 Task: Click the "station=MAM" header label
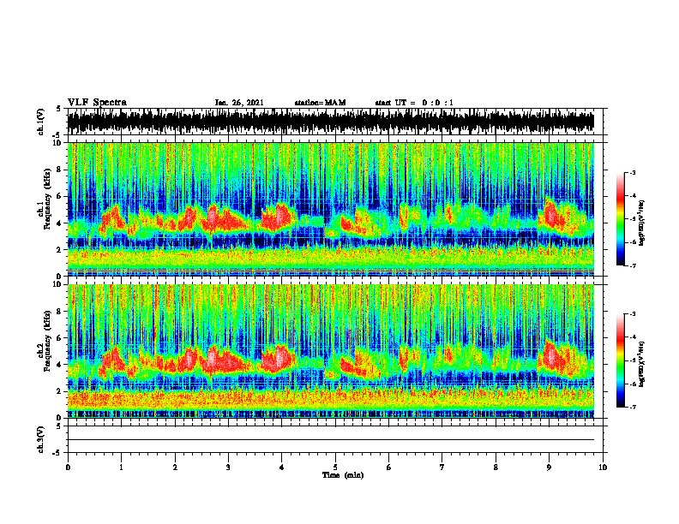tap(320, 103)
